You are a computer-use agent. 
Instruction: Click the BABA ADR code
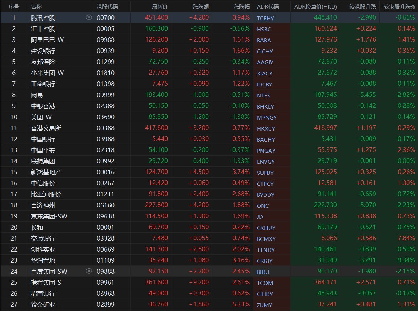point(264,41)
